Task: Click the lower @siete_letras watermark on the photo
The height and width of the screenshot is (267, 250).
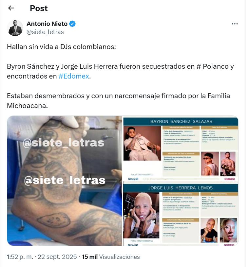Action: (x=65, y=180)
